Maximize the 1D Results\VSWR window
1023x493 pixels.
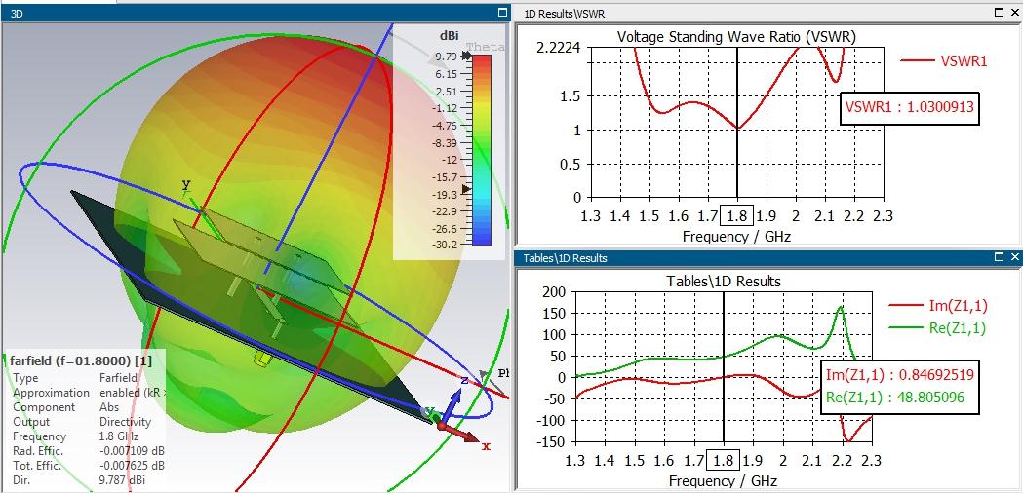tap(999, 13)
